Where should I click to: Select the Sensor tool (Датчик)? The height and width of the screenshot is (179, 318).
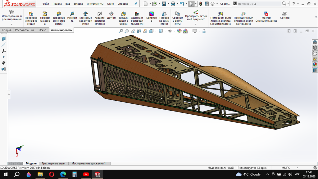click(111, 16)
